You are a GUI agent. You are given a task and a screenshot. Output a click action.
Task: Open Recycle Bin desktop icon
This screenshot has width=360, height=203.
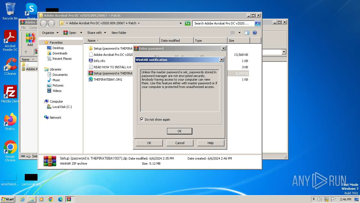point(10,11)
